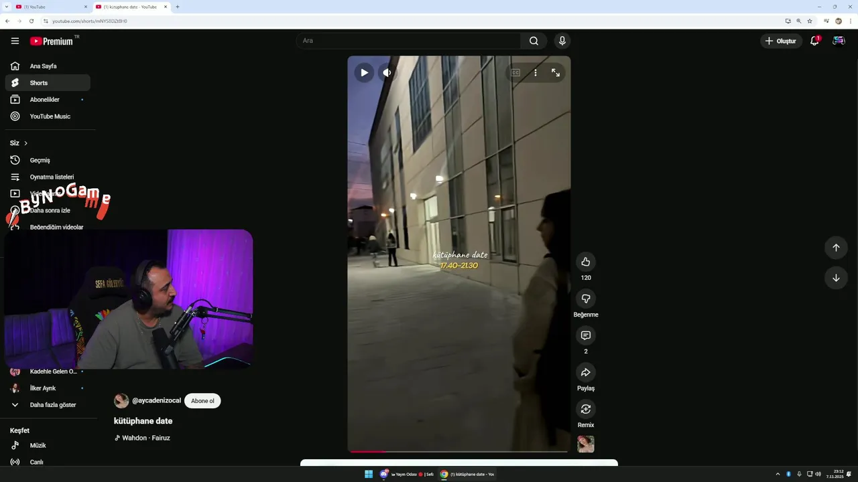The width and height of the screenshot is (858, 482).
Task: Go to next short with down arrow
Action: [836, 278]
